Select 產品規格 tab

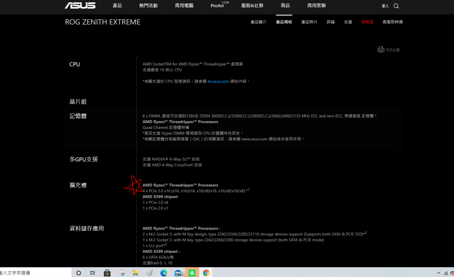pyautogui.click(x=284, y=22)
